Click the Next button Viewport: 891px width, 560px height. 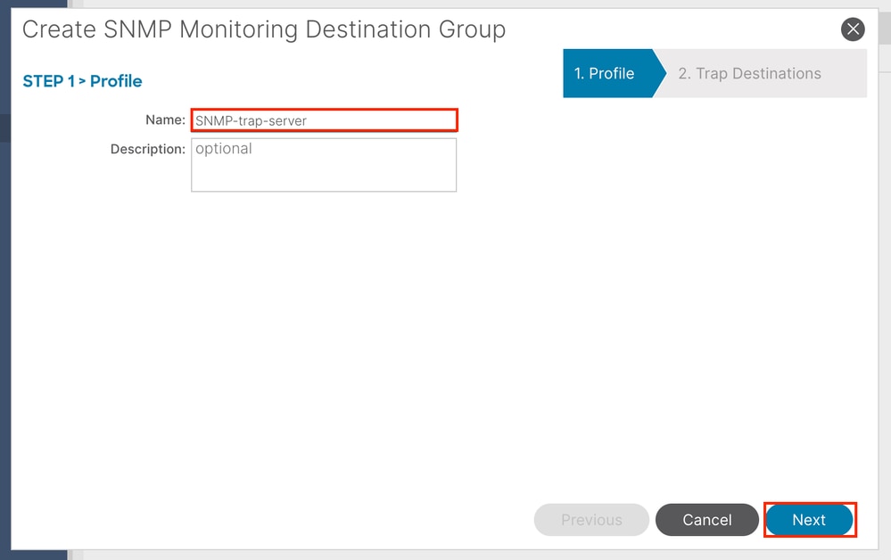point(809,520)
